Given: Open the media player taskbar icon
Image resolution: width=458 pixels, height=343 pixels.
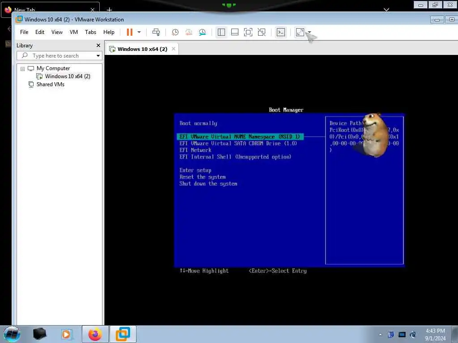Looking at the screenshot, I should 67,334.
